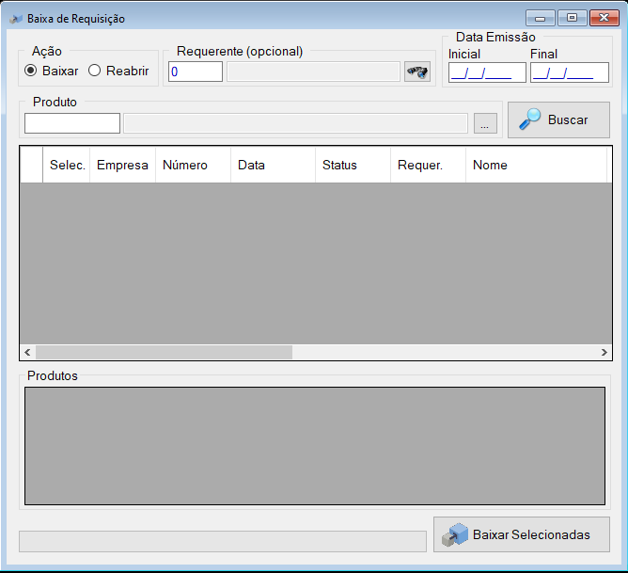Click the Selec. column header
The image size is (628, 573).
point(67,165)
